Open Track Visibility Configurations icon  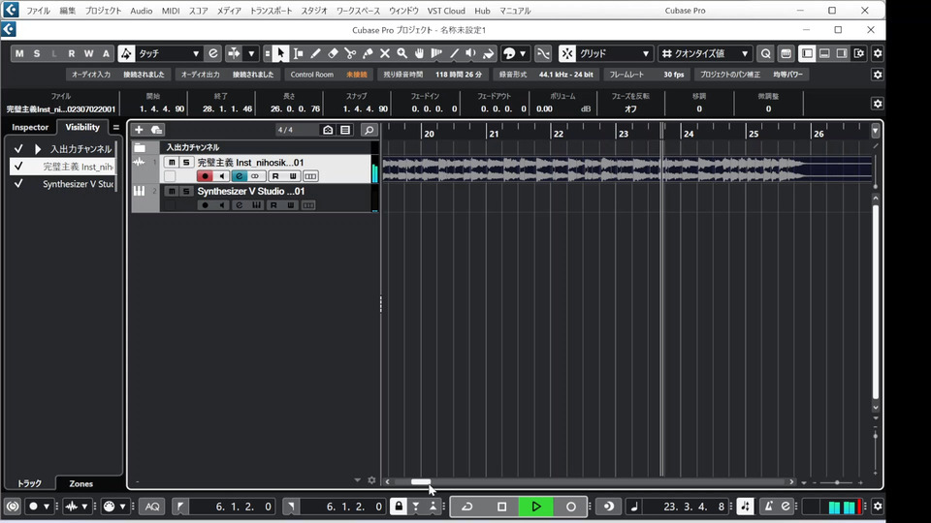[328, 129]
